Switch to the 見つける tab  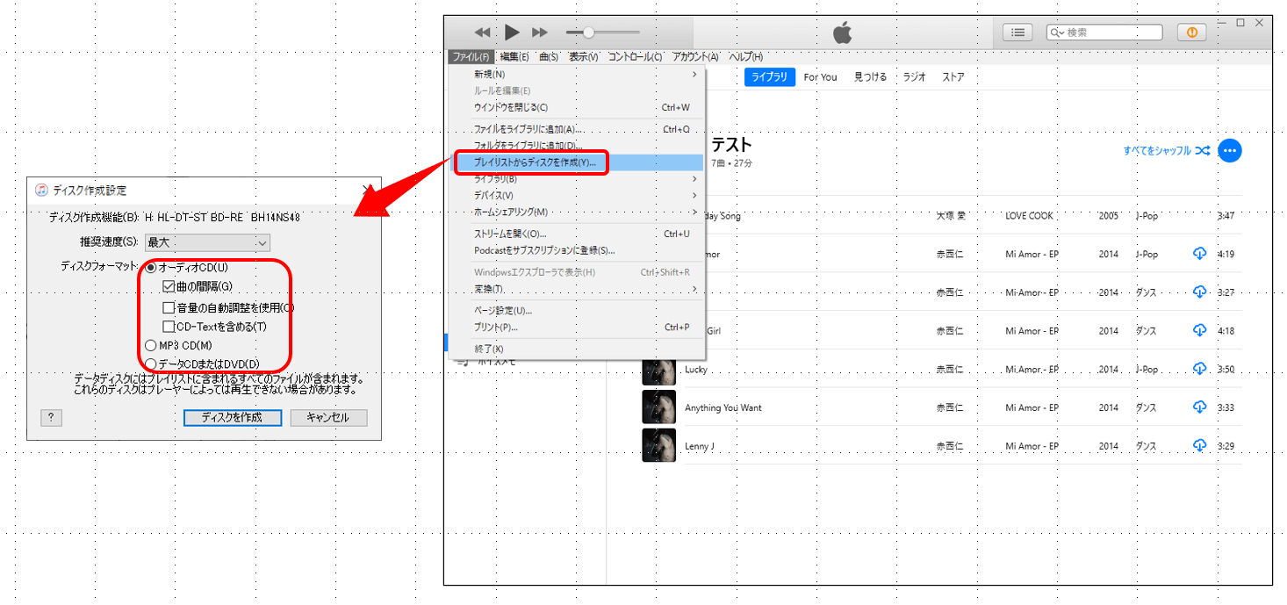[x=870, y=77]
